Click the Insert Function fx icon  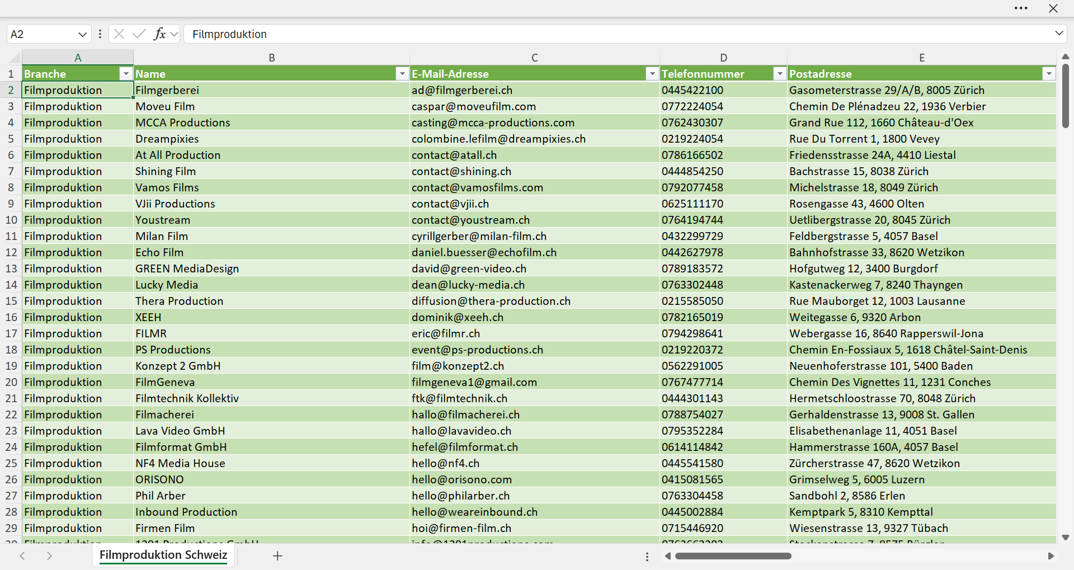pyautogui.click(x=159, y=34)
